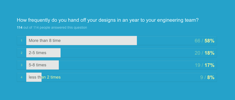
Task: Click the 66 / 58% result value
Action: point(204,41)
